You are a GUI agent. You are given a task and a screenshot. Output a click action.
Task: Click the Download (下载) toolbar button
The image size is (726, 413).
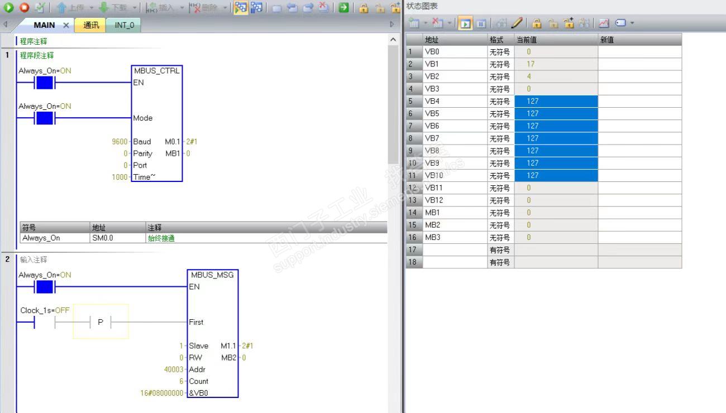(x=113, y=8)
